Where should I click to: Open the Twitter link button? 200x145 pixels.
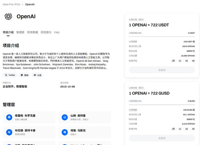tap(10, 75)
